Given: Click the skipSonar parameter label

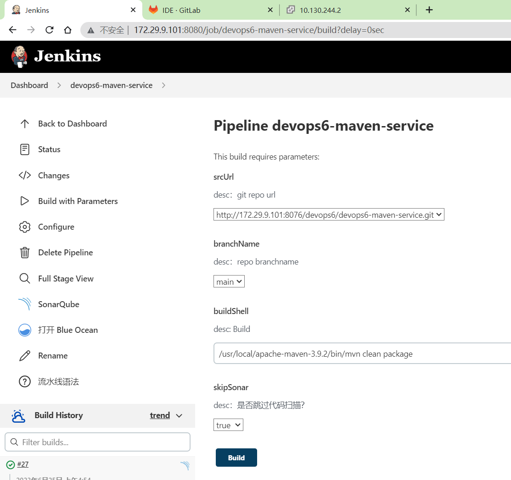Looking at the screenshot, I should [x=231, y=387].
